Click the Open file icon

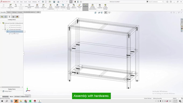(50, 2)
